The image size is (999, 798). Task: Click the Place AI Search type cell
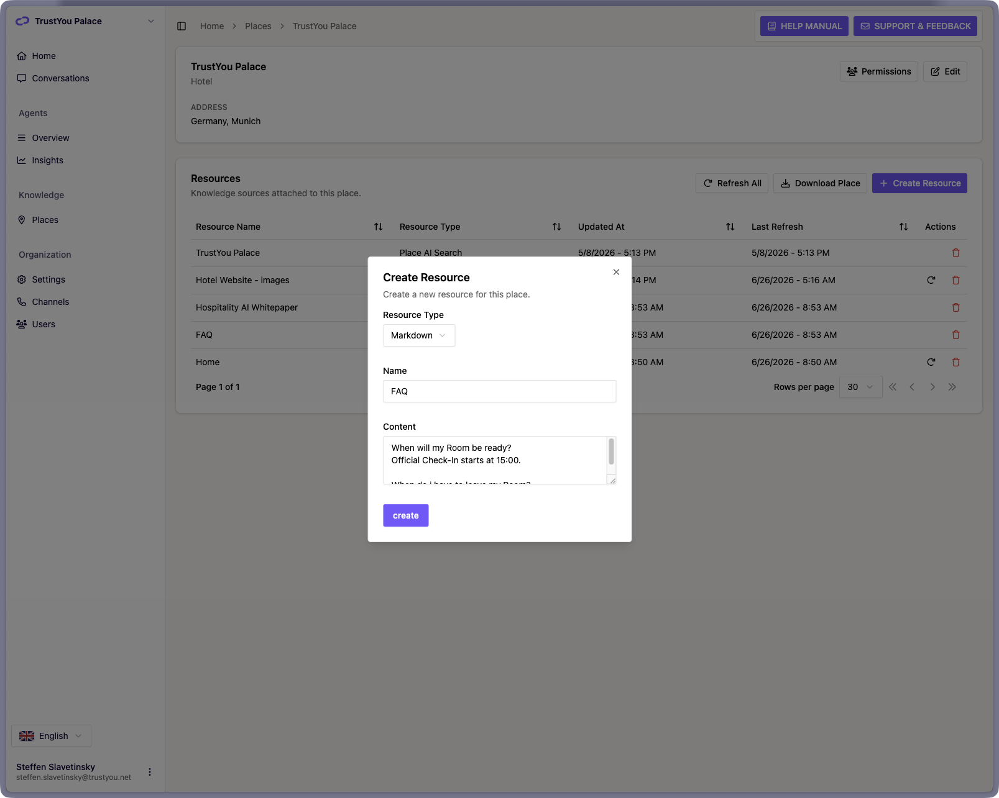(x=431, y=252)
